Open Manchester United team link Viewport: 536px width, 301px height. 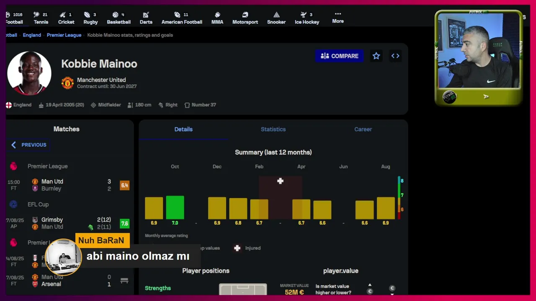point(101,80)
